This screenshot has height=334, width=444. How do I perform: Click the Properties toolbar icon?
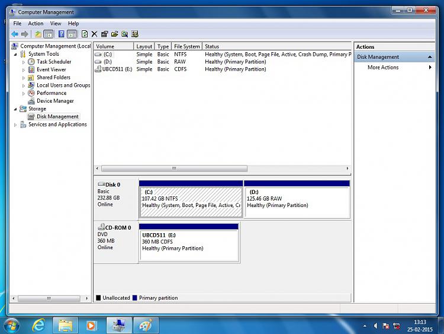tap(104, 34)
